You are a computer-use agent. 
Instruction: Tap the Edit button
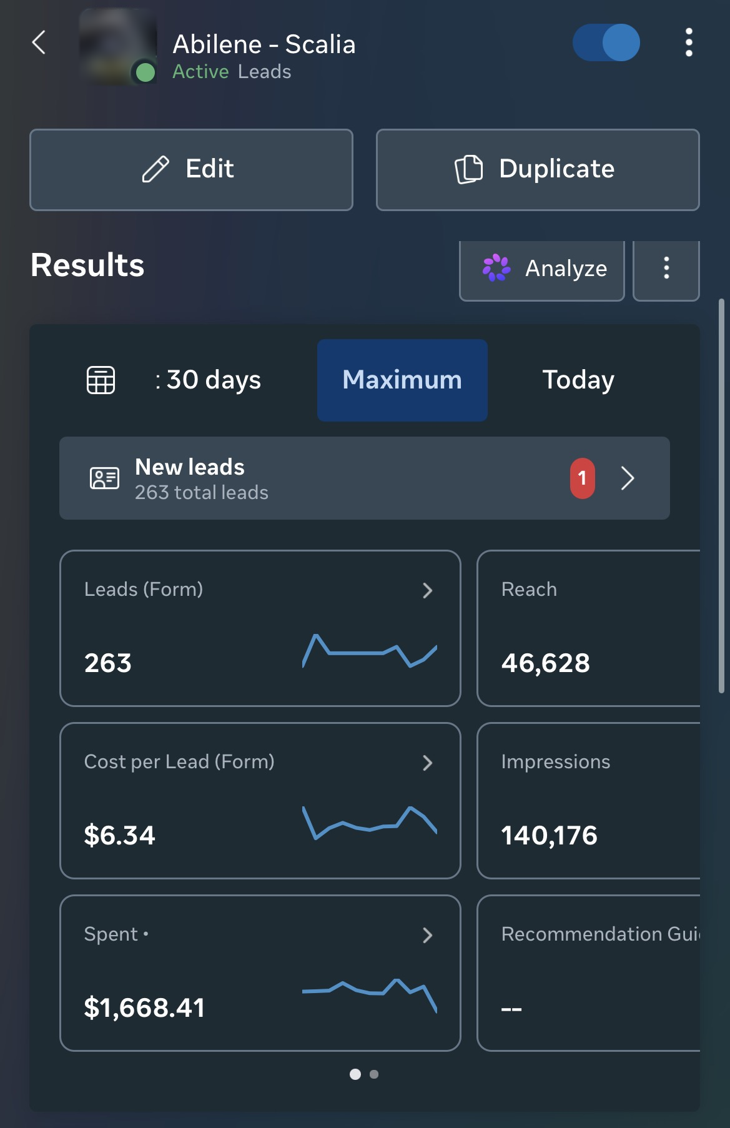point(191,170)
